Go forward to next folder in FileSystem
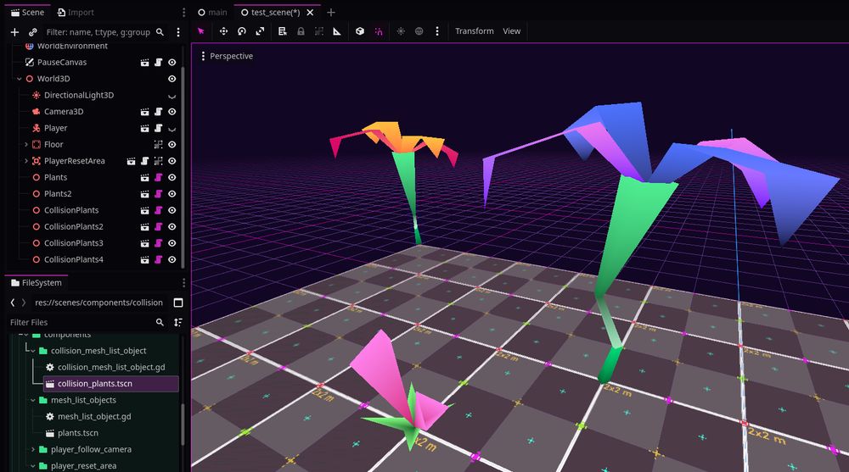Screen dimensions: 849x472 click(23, 303)
